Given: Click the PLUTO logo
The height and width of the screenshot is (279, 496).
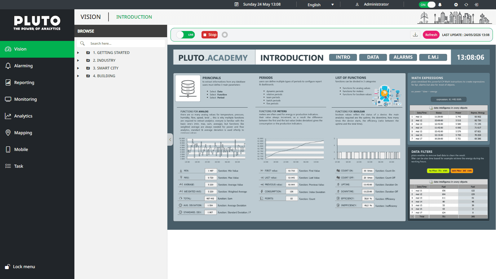Looking at the screenshot, I should 37,23.
